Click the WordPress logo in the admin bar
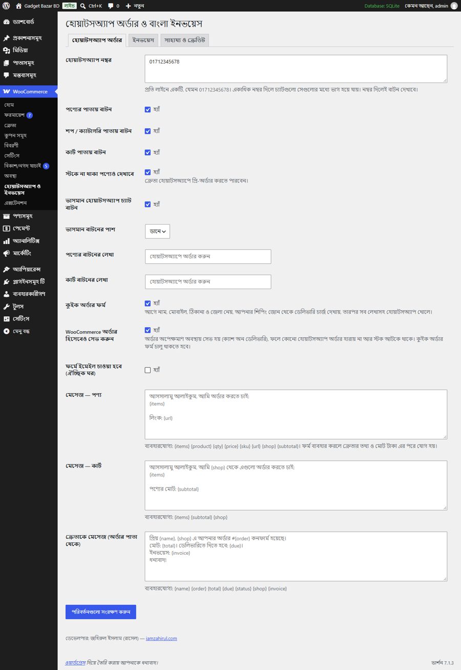 (x=6, y=6)
